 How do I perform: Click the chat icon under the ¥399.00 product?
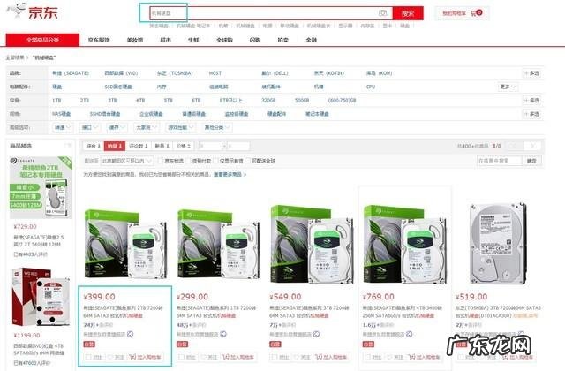[130, 334]
